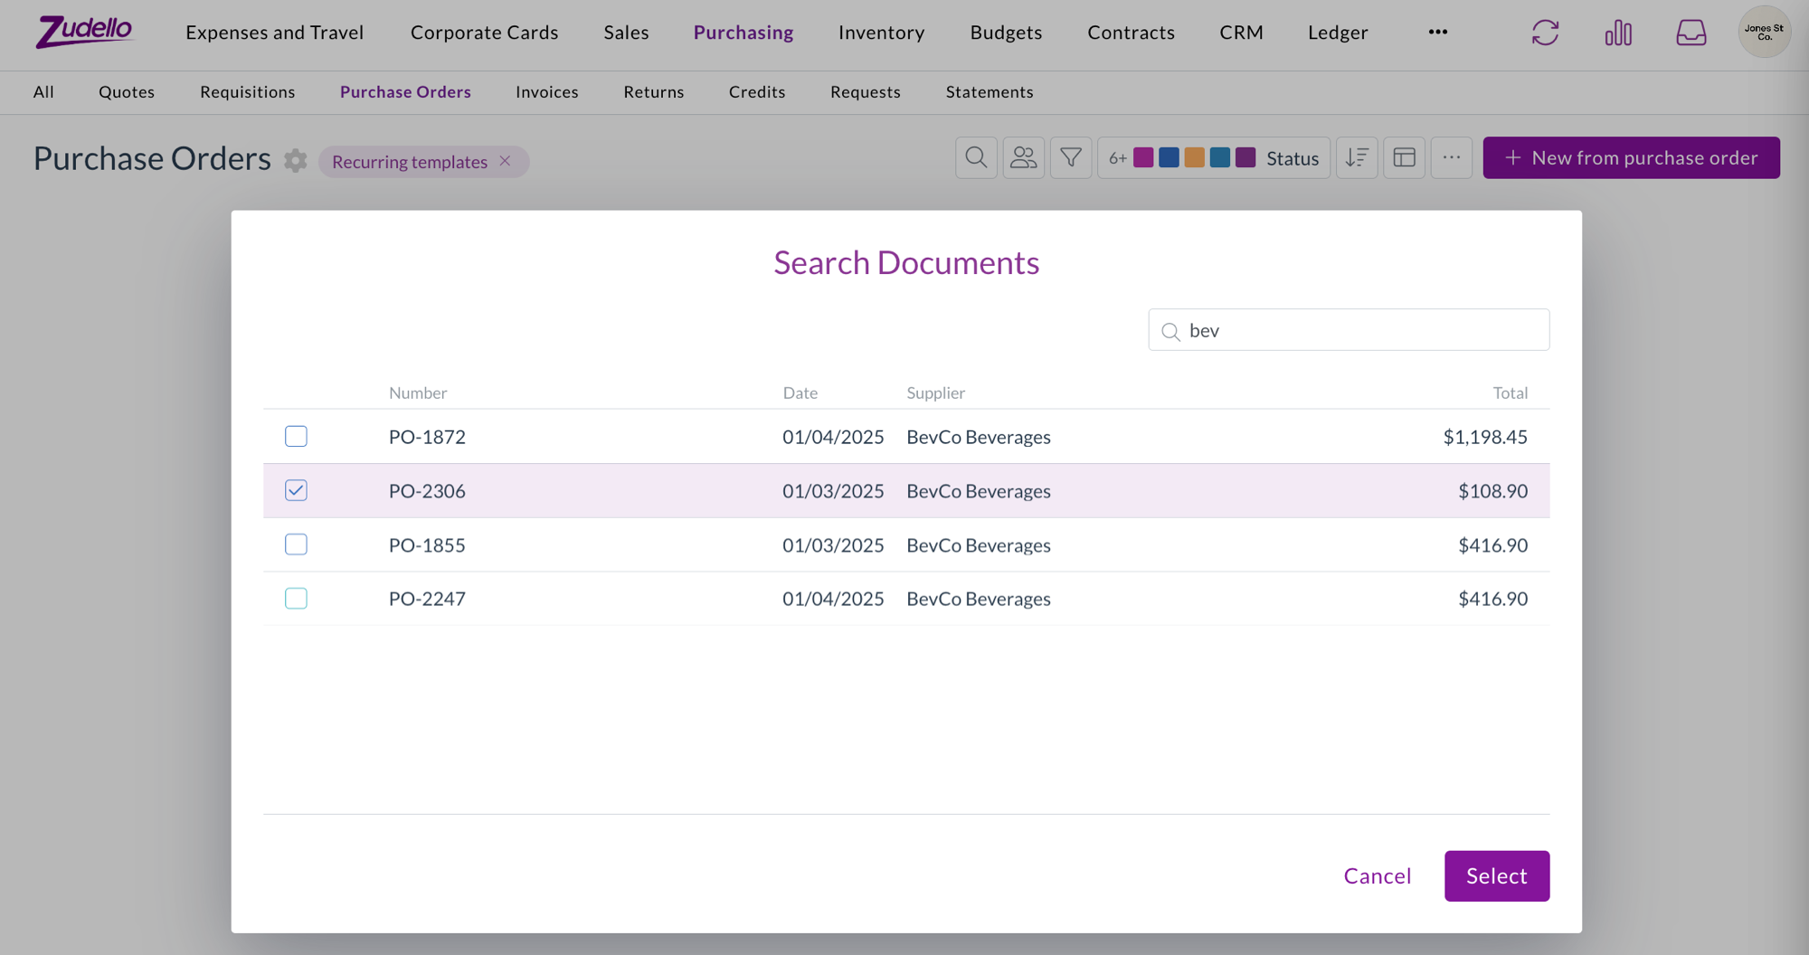Check the PO-1872 checkbox

click(x=296, y=436)
